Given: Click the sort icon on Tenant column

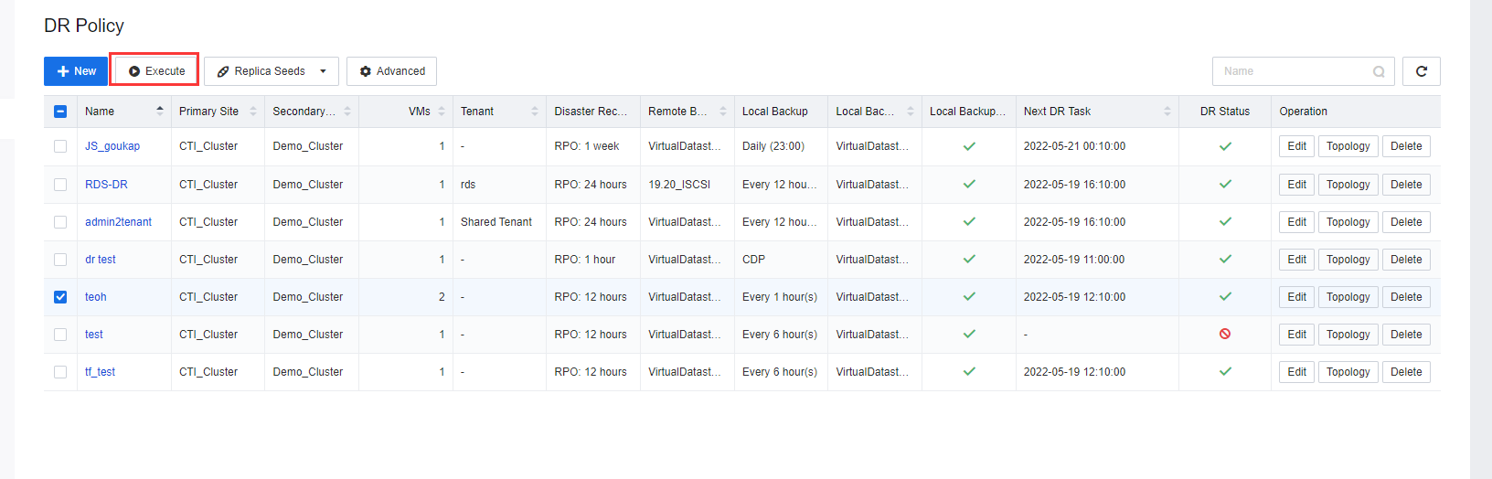Looking at the screenshot, I should pos(535,112).
